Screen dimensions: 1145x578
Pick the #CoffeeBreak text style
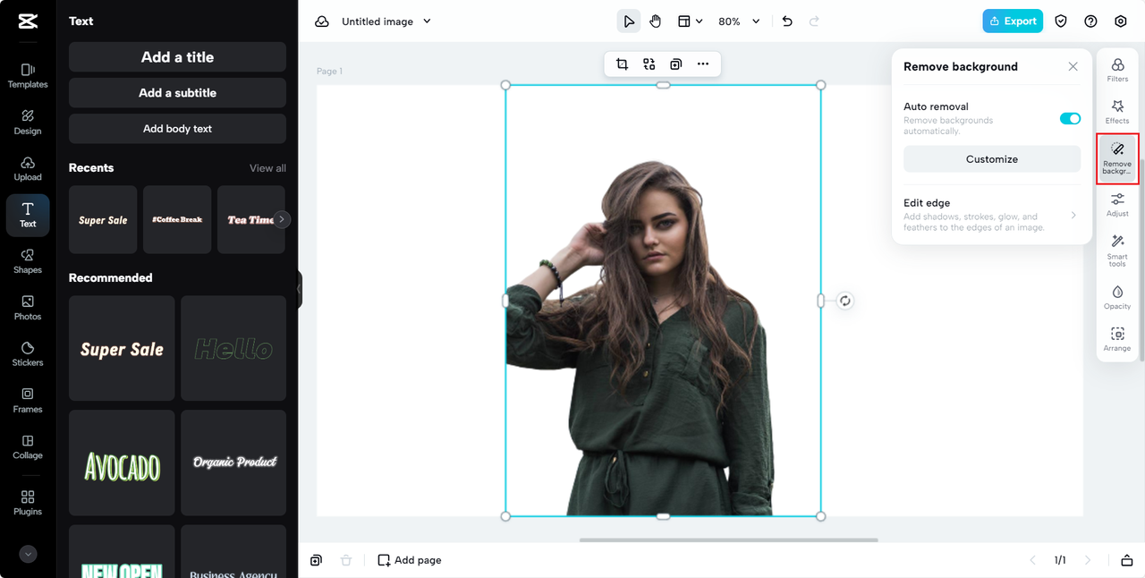[x=177, y=219]
